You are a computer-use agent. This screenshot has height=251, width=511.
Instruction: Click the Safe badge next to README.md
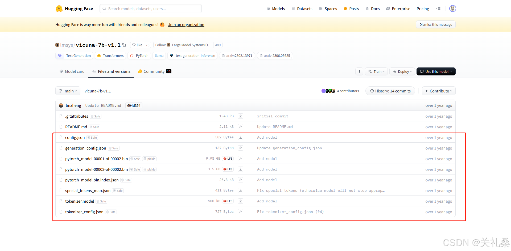[94, 127]
